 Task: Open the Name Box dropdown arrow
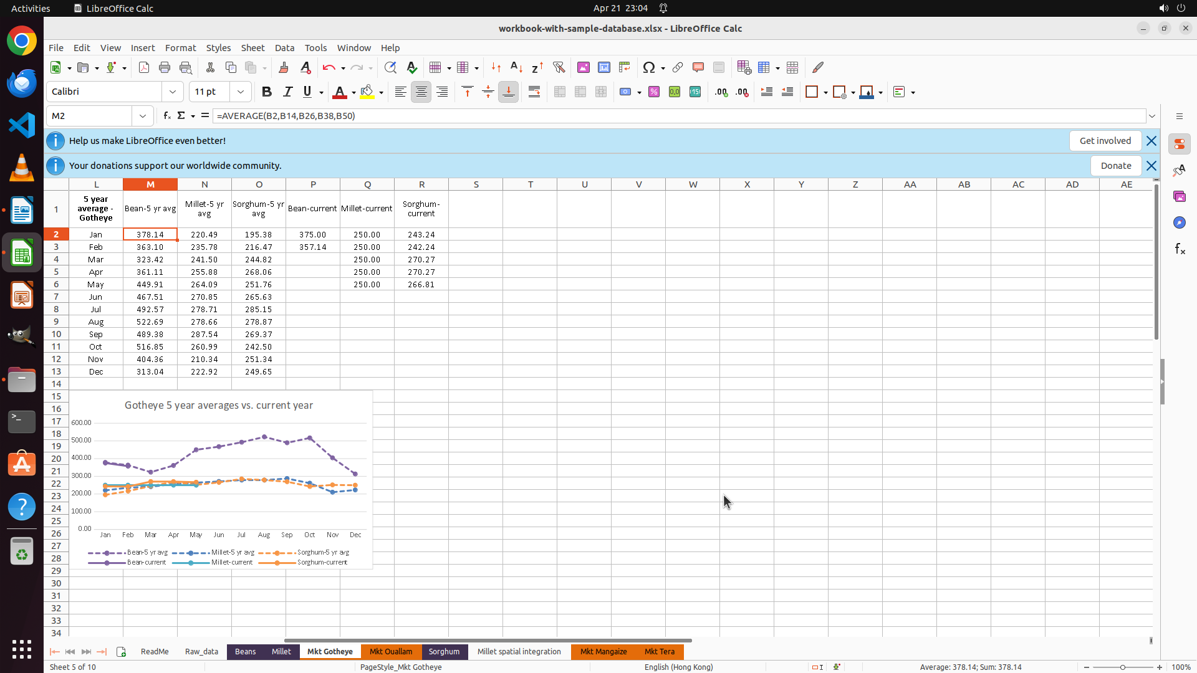143,116
